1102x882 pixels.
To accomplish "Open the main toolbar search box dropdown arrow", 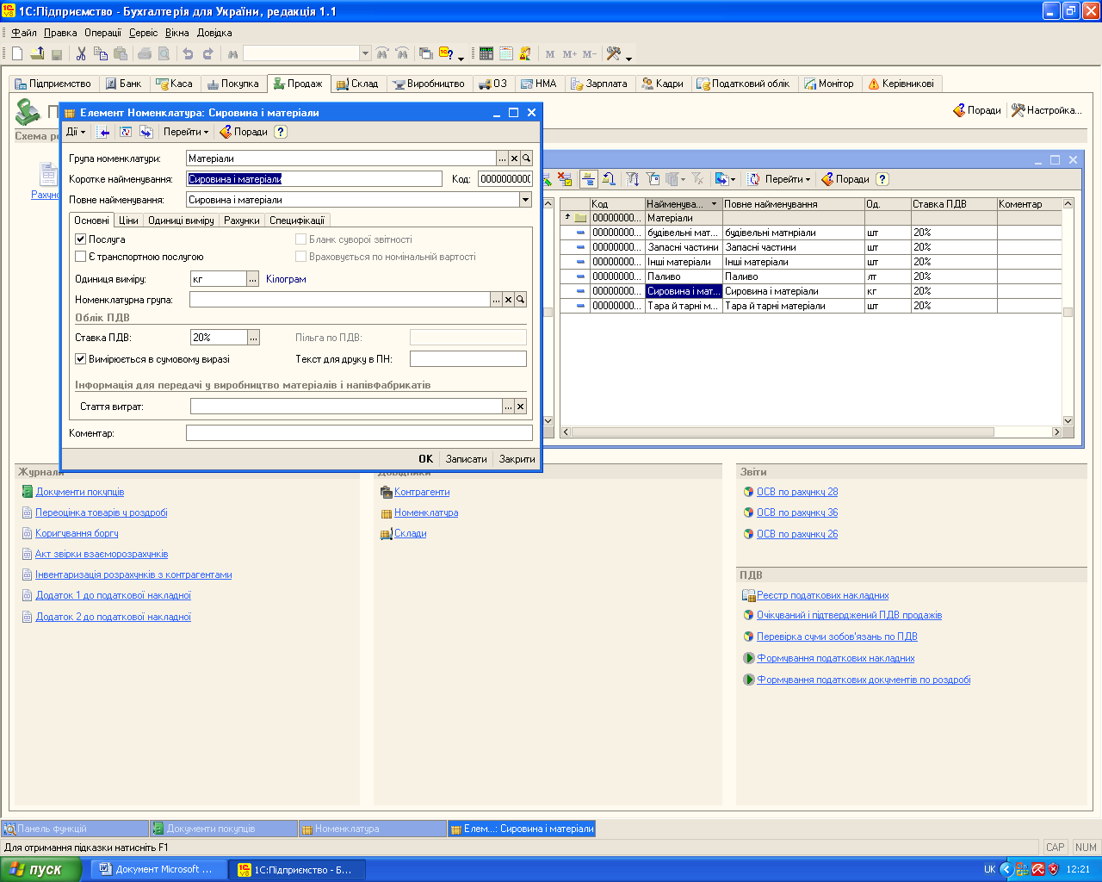I will (x=365, y=53).
